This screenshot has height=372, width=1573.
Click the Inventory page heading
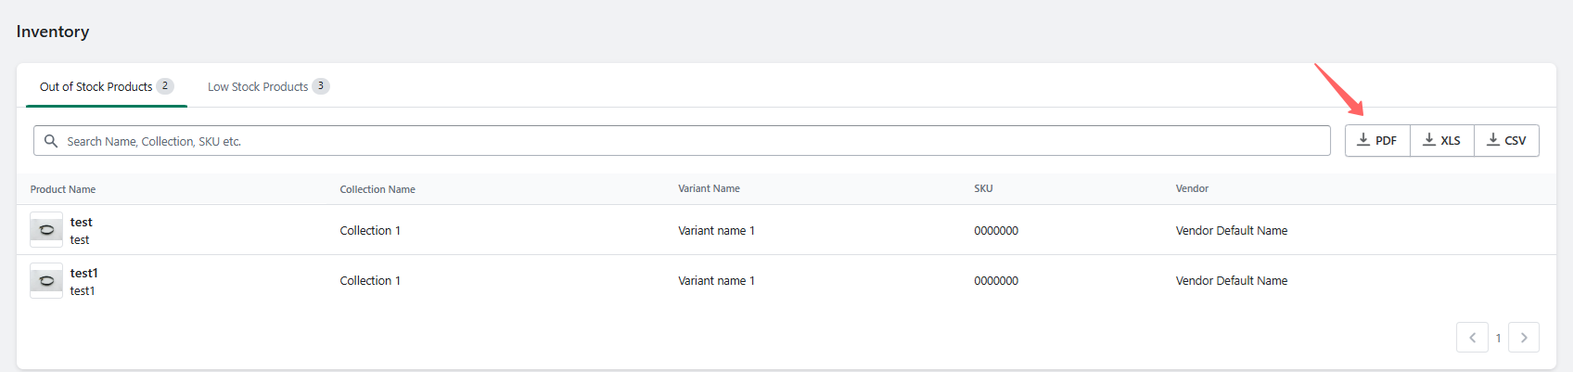coord(53,32)
